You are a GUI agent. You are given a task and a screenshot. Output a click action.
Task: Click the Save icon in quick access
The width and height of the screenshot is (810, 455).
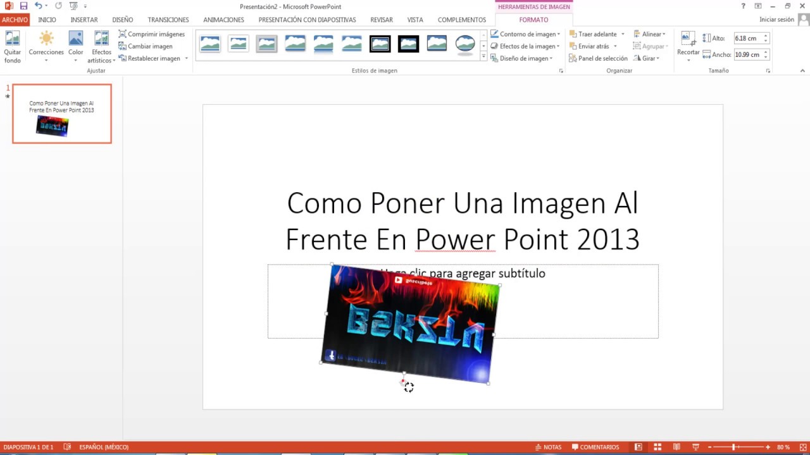(x=23, y=6)
